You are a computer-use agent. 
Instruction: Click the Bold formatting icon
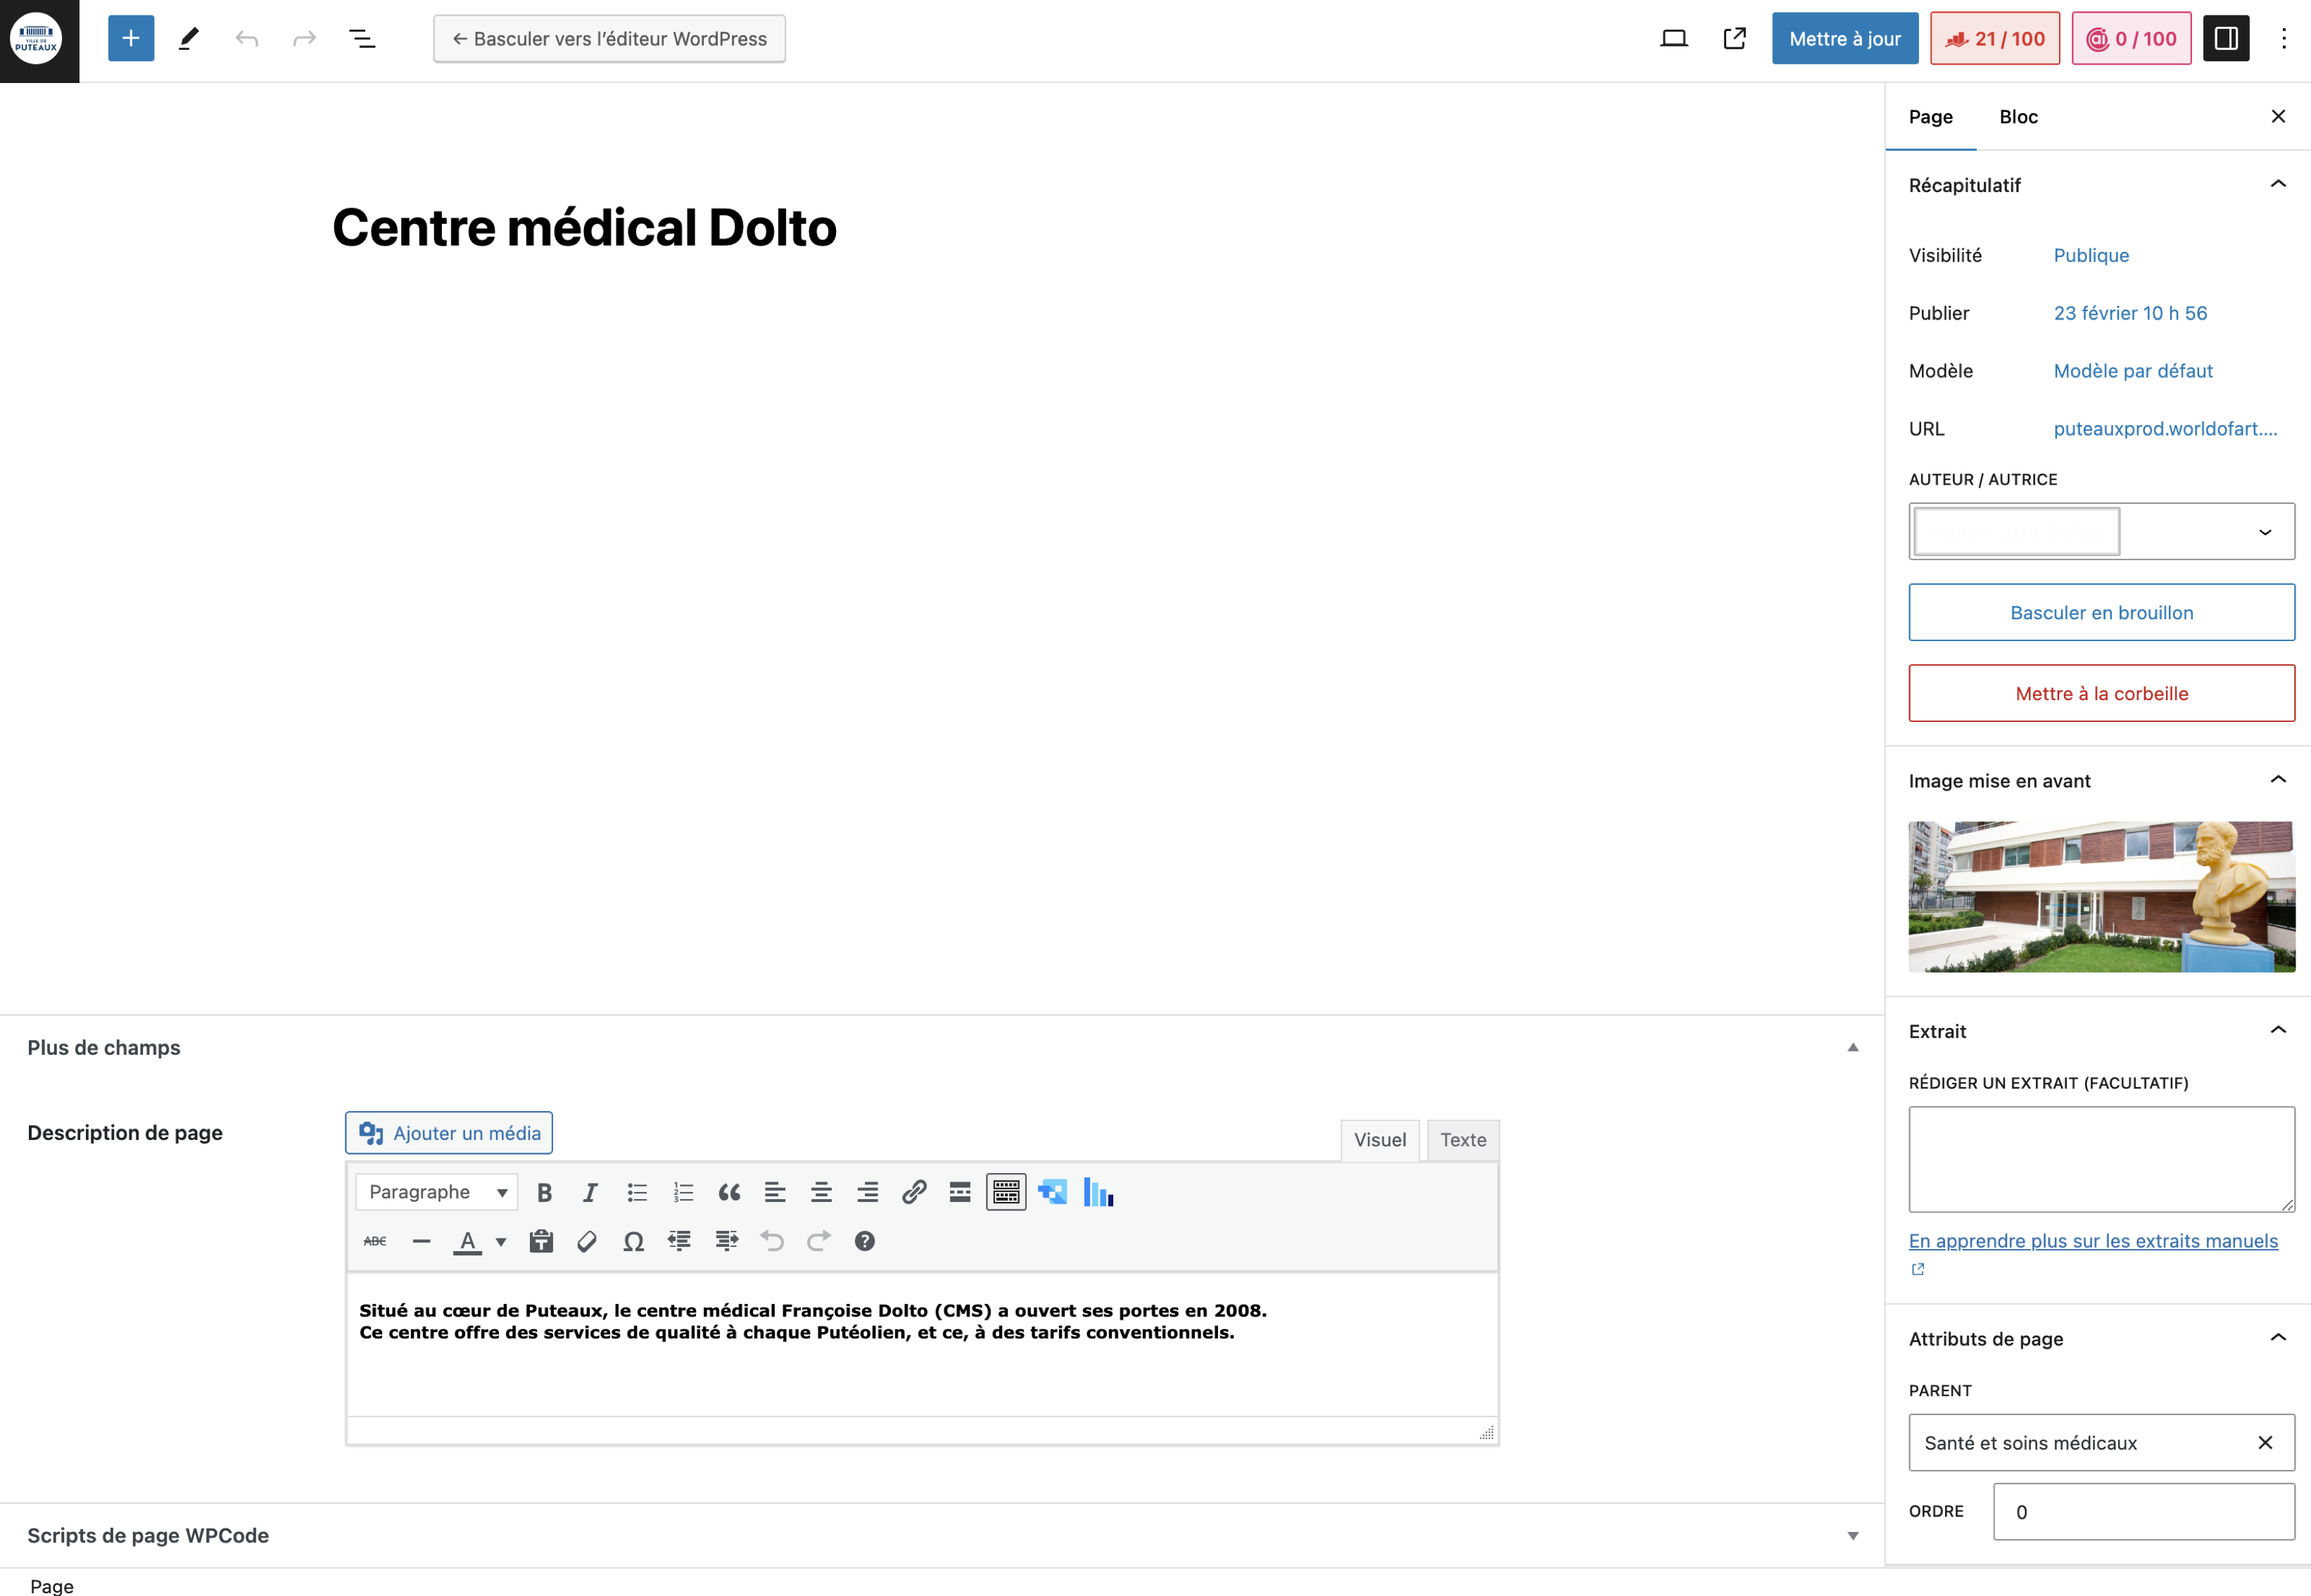tap(544, 1192)
